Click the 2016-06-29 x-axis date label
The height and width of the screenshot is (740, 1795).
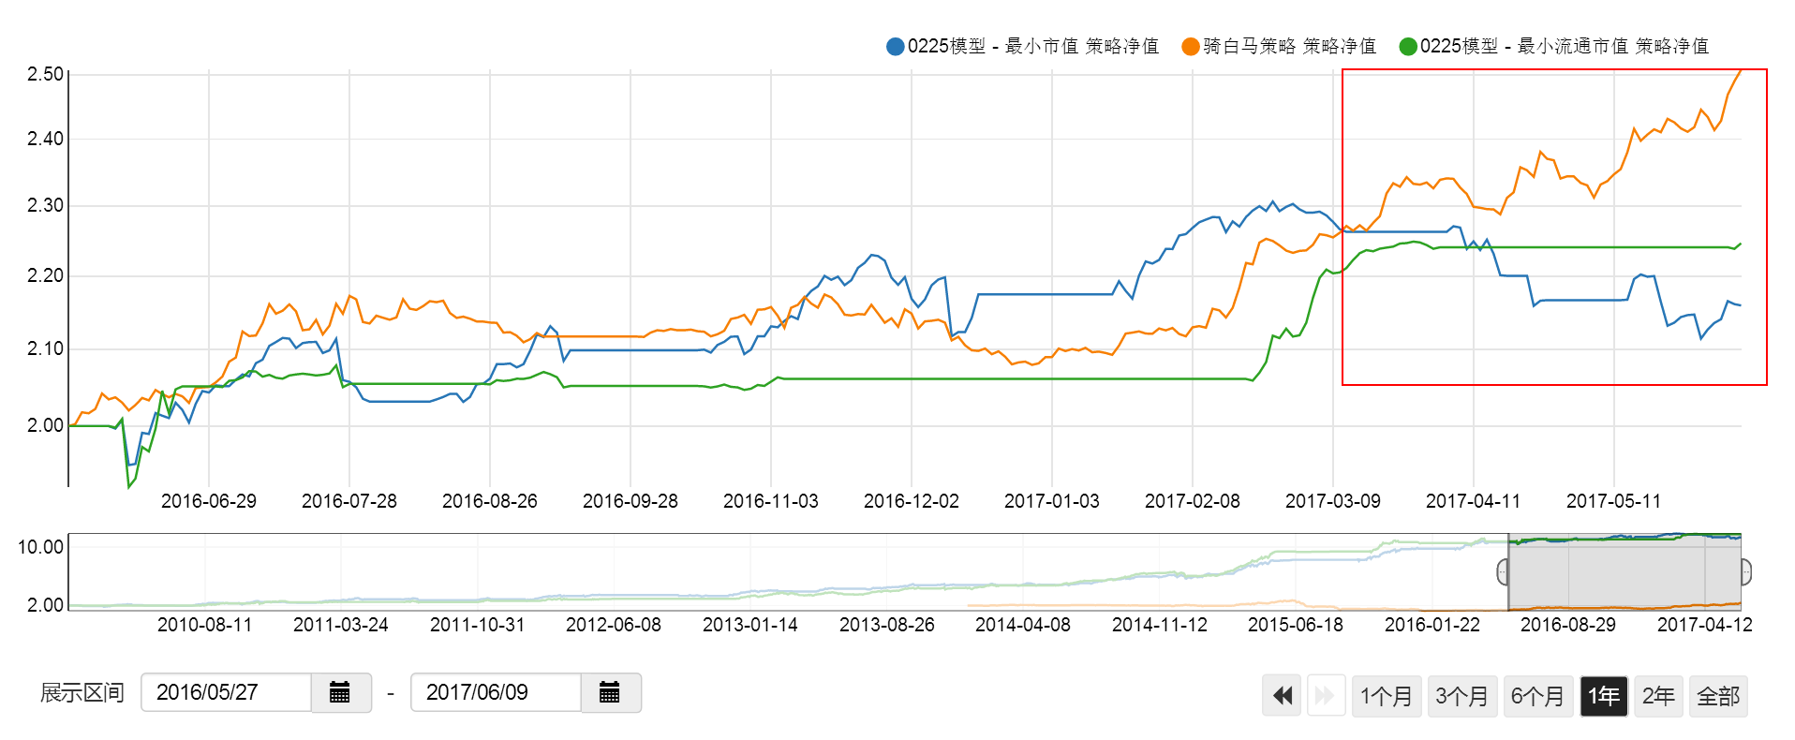pyautogui.click(x=209, y=501)
